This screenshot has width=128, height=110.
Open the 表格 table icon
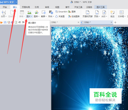(x=22, y=12)
